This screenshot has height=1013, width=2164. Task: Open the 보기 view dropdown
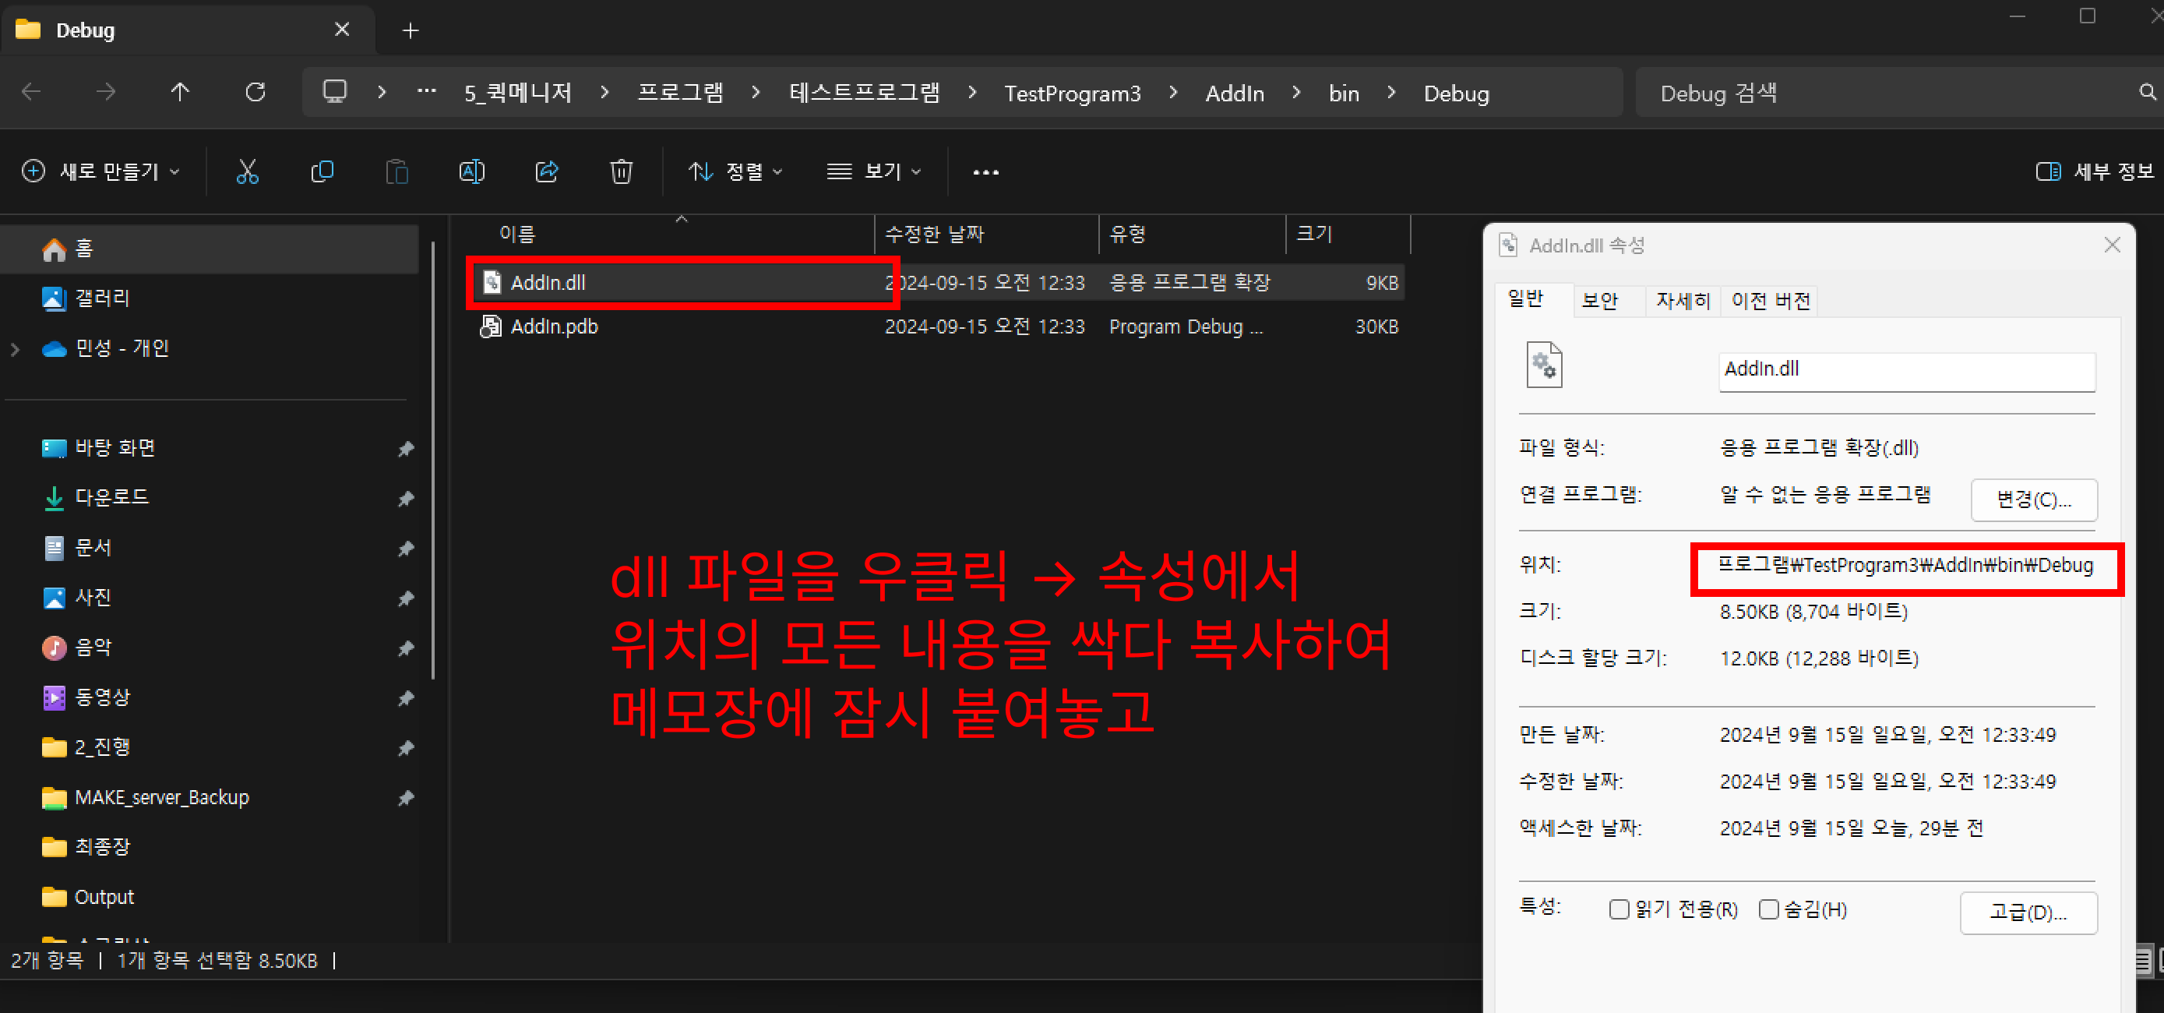tap(875, 171)
